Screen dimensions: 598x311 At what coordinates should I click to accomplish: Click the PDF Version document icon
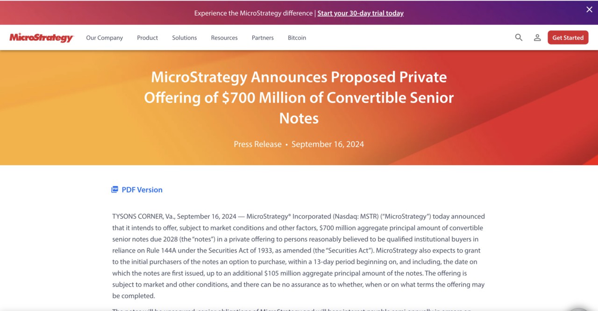115,189
